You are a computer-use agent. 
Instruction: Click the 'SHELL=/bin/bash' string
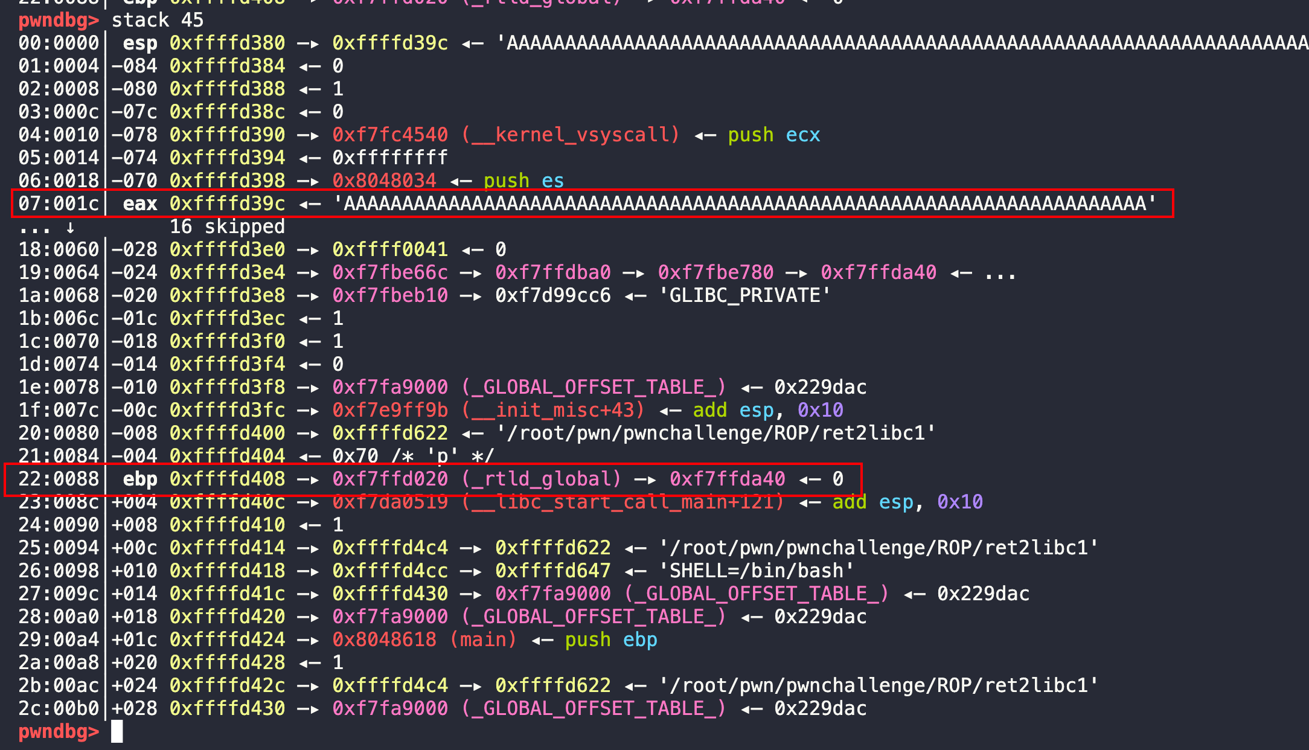[x=757, y=571]
